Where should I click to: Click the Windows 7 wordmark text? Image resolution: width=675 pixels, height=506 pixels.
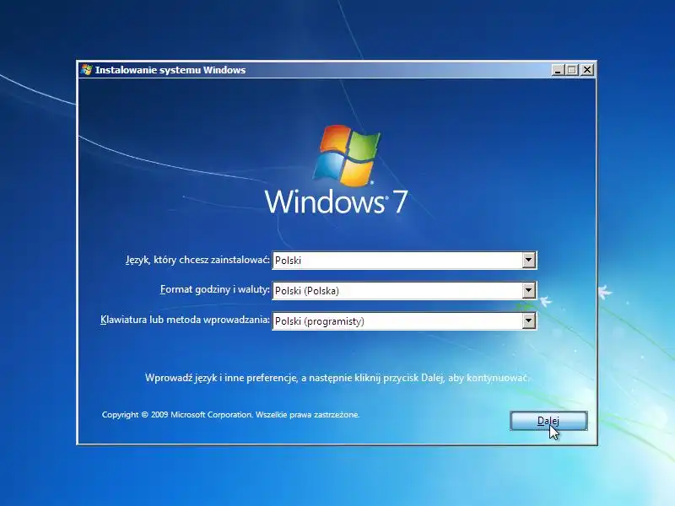tap(336, 202)
